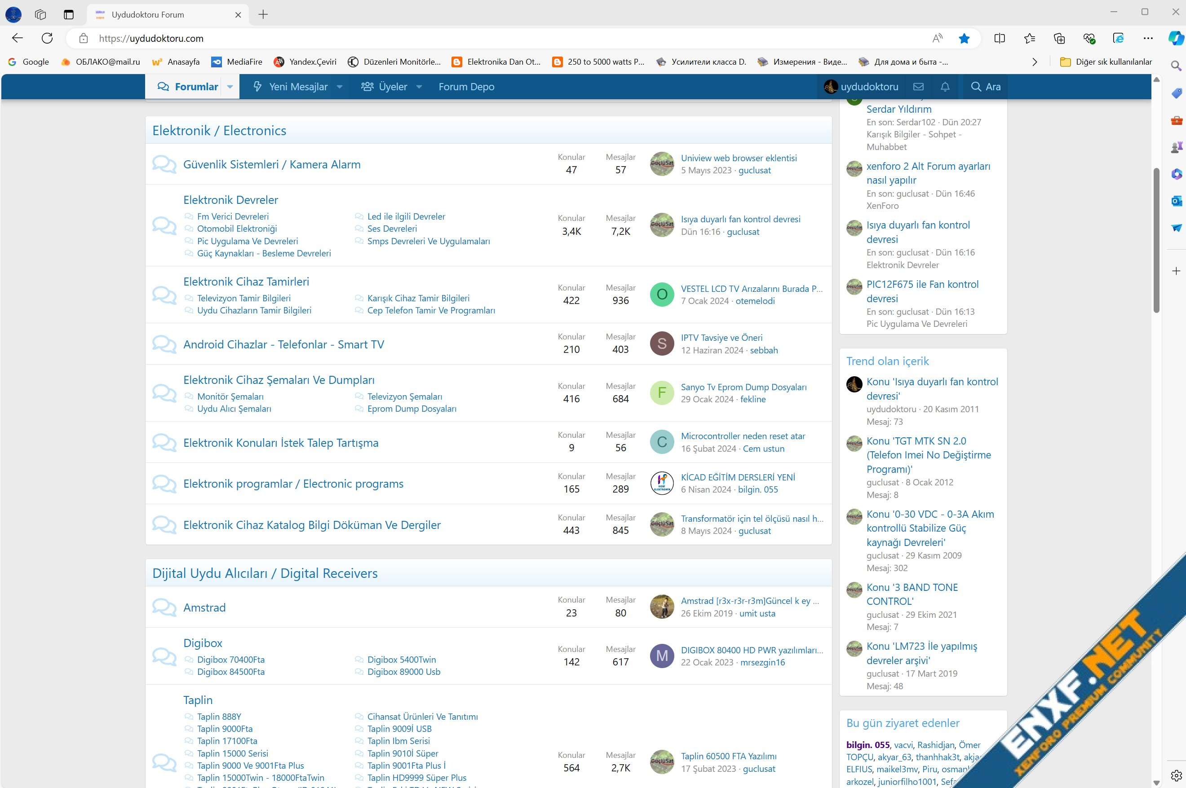The width and height of the screenshot is (1186, 788).
Task: Open Dijital Uydu Alıcıları / Digital Receivers heading
Action: click(x=265, y=573)
